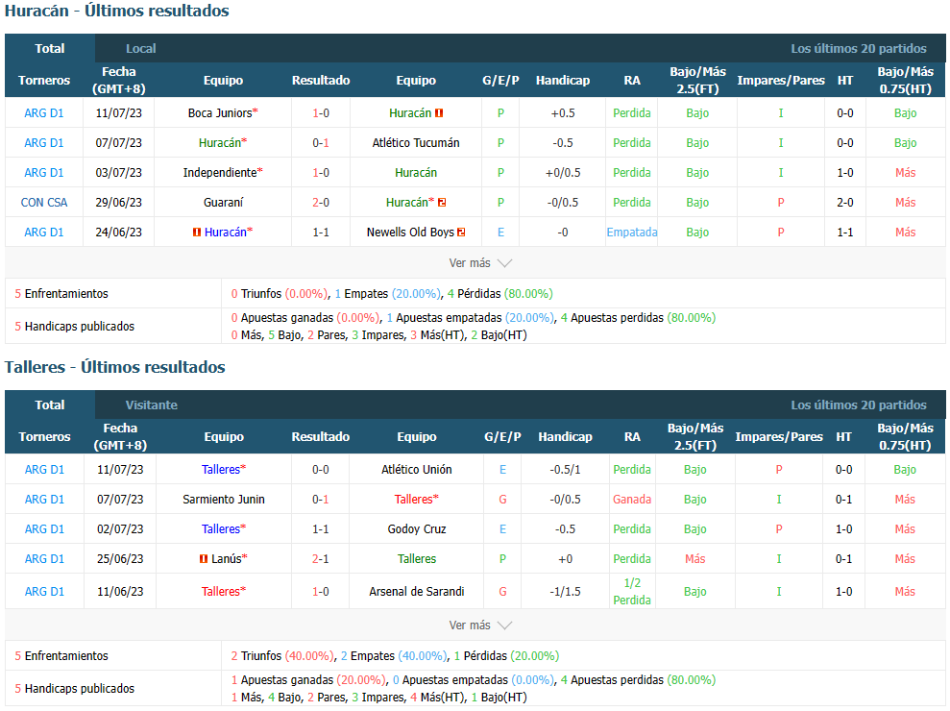Open Visitante tab in Talleres table
Screen dimensions: 950x711
pos(152,405)
